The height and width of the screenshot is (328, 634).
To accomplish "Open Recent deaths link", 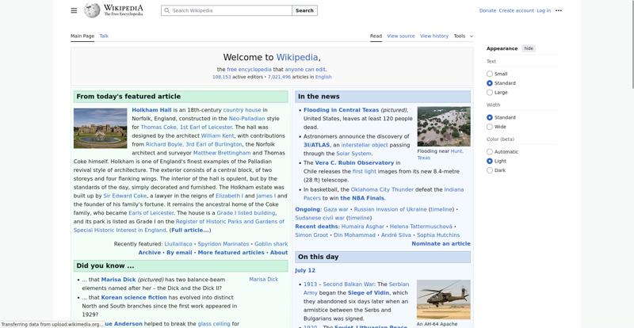I will [x=316, y=227].
